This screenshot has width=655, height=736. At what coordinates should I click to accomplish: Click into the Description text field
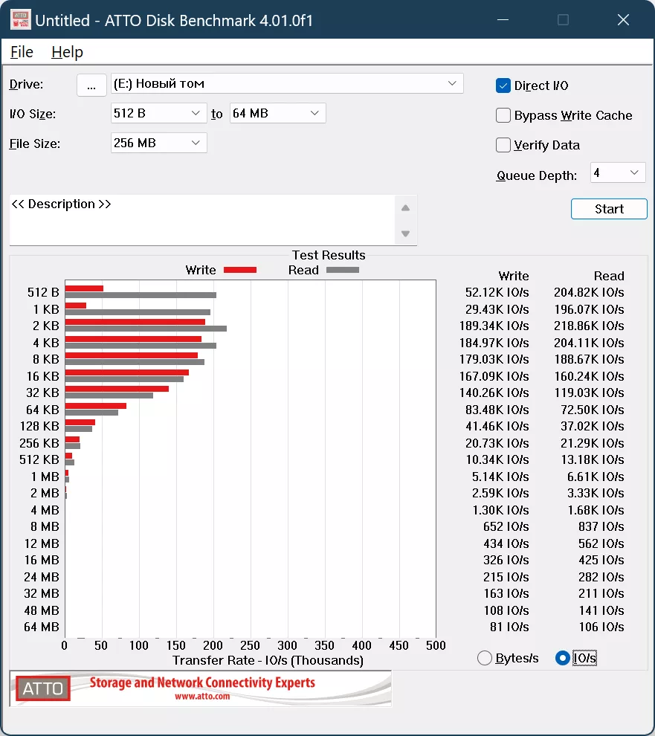(202, 219)
